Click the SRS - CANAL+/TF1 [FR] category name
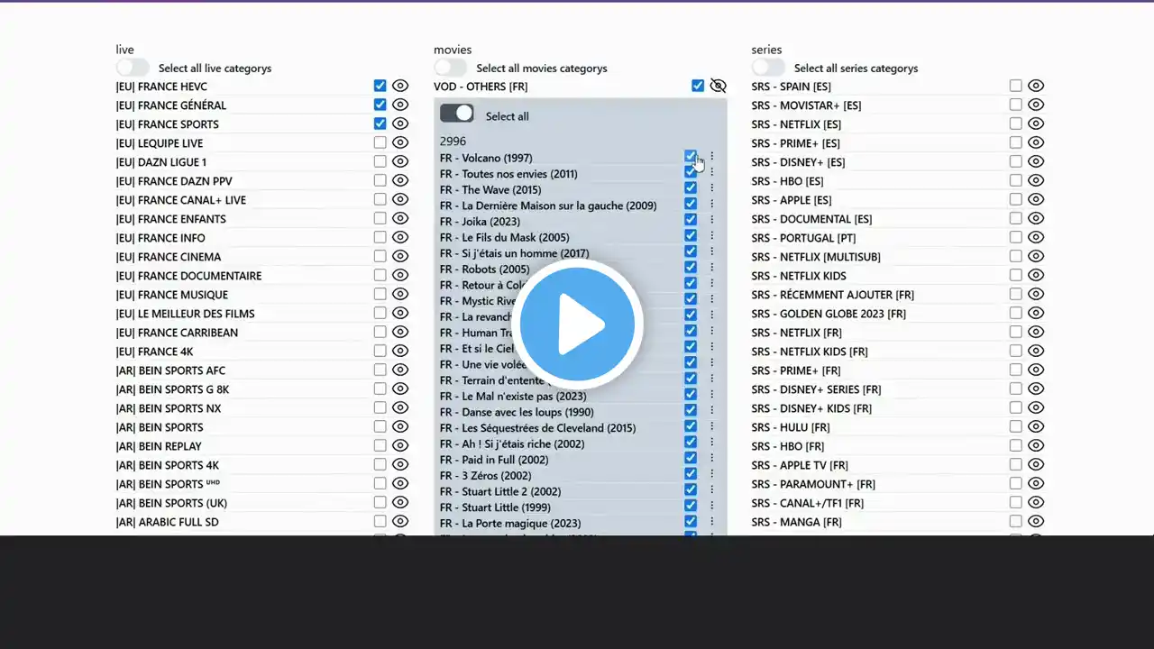Screen dimensions: 1154x649 pyautogui.click(x=808, y=503)
